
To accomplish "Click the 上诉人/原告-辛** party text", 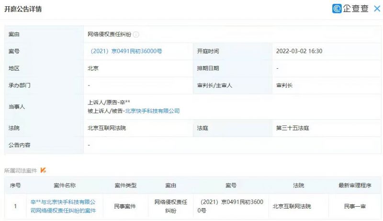I will pyautogui.click(x=109, y=103).
